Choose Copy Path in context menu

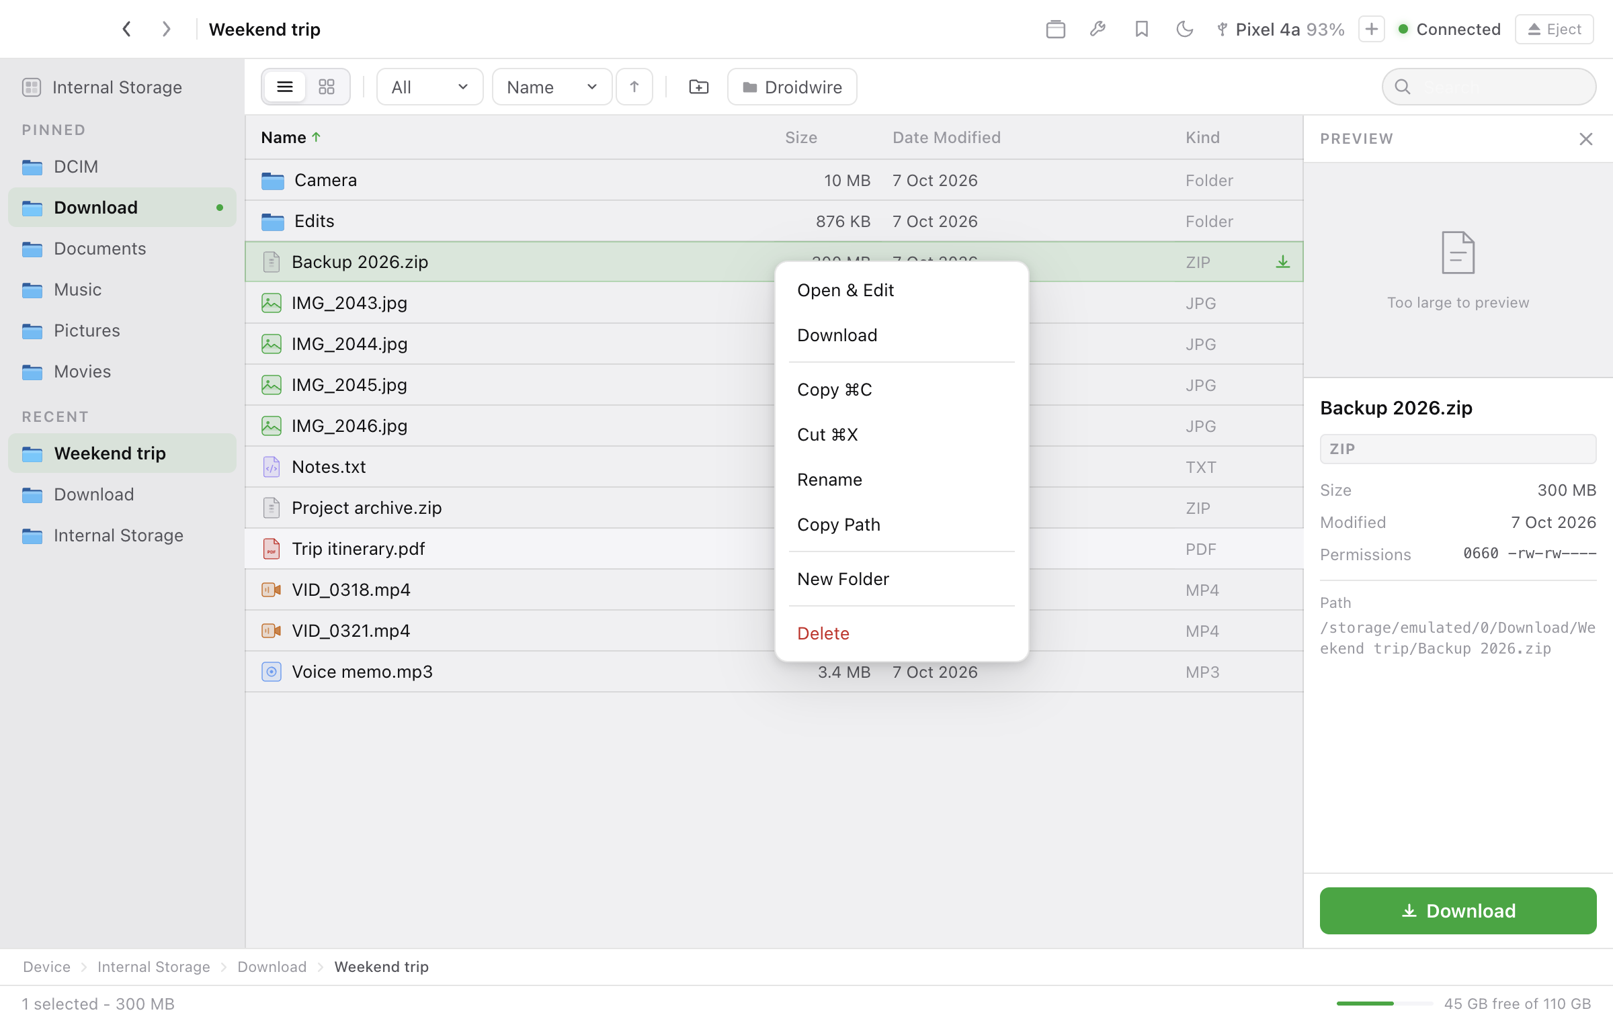902,525
